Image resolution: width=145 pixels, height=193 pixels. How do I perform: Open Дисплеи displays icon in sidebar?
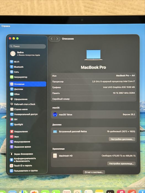point(12,89)
